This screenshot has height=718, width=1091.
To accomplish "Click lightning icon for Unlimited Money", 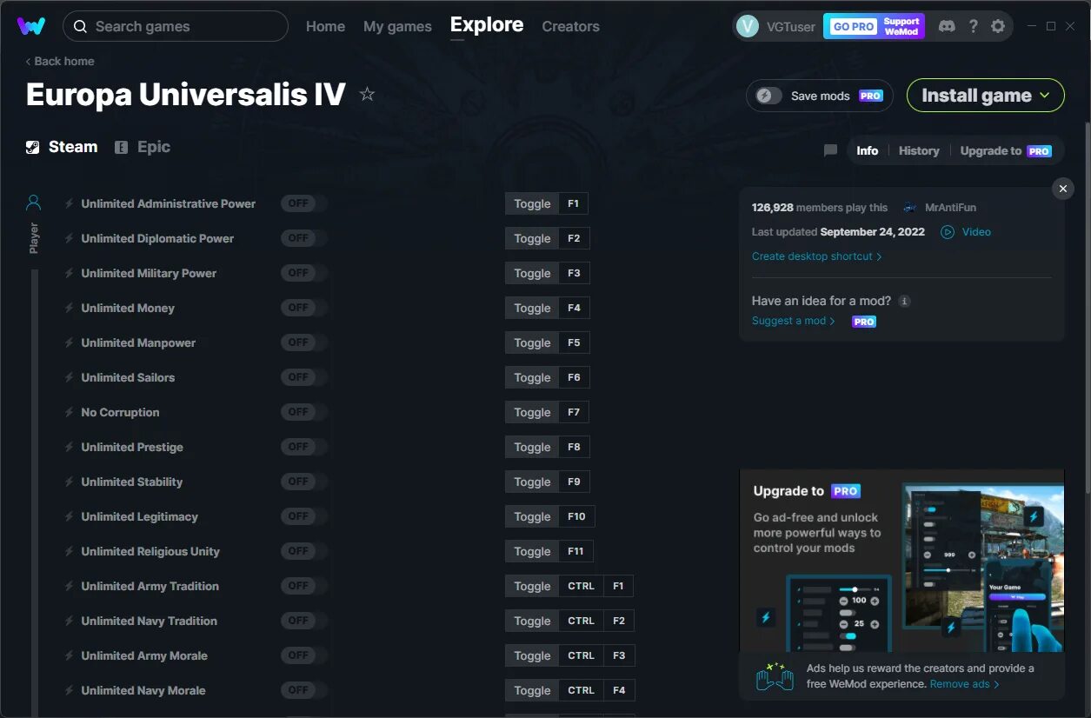I will pyautogui.click(x=69, y=308).
